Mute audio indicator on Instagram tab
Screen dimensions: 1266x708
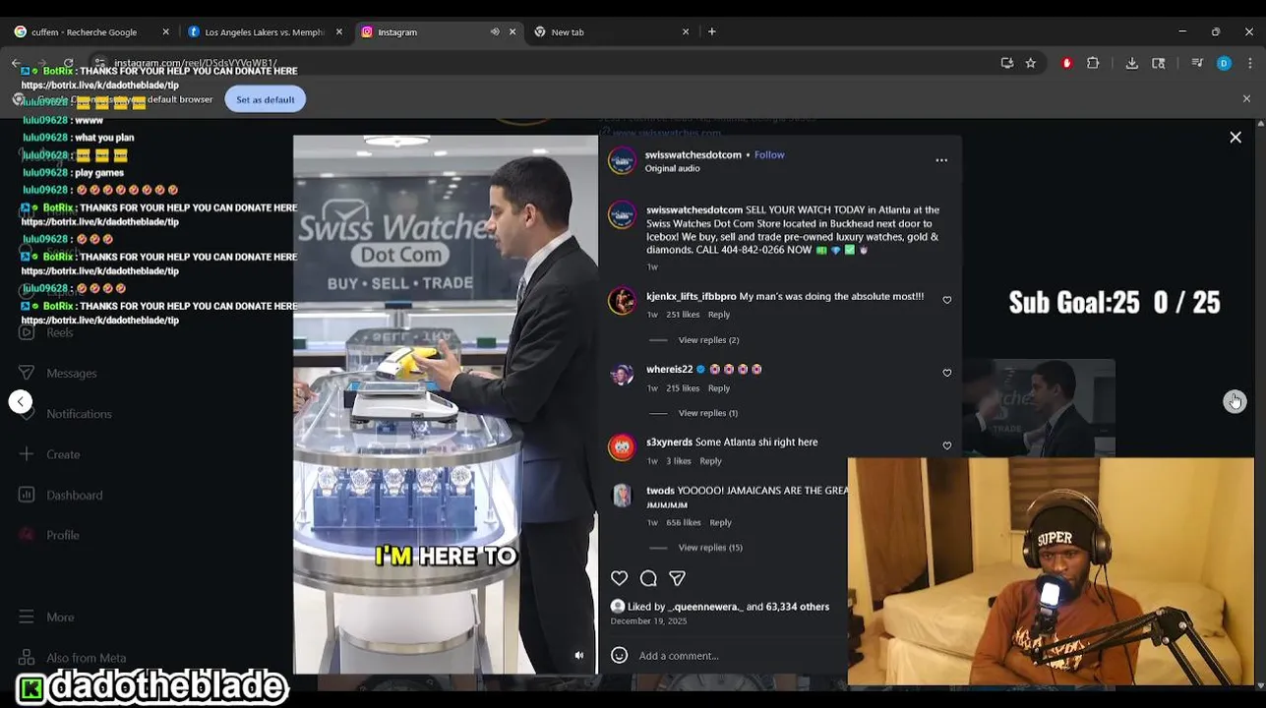[x=495, y=32]
